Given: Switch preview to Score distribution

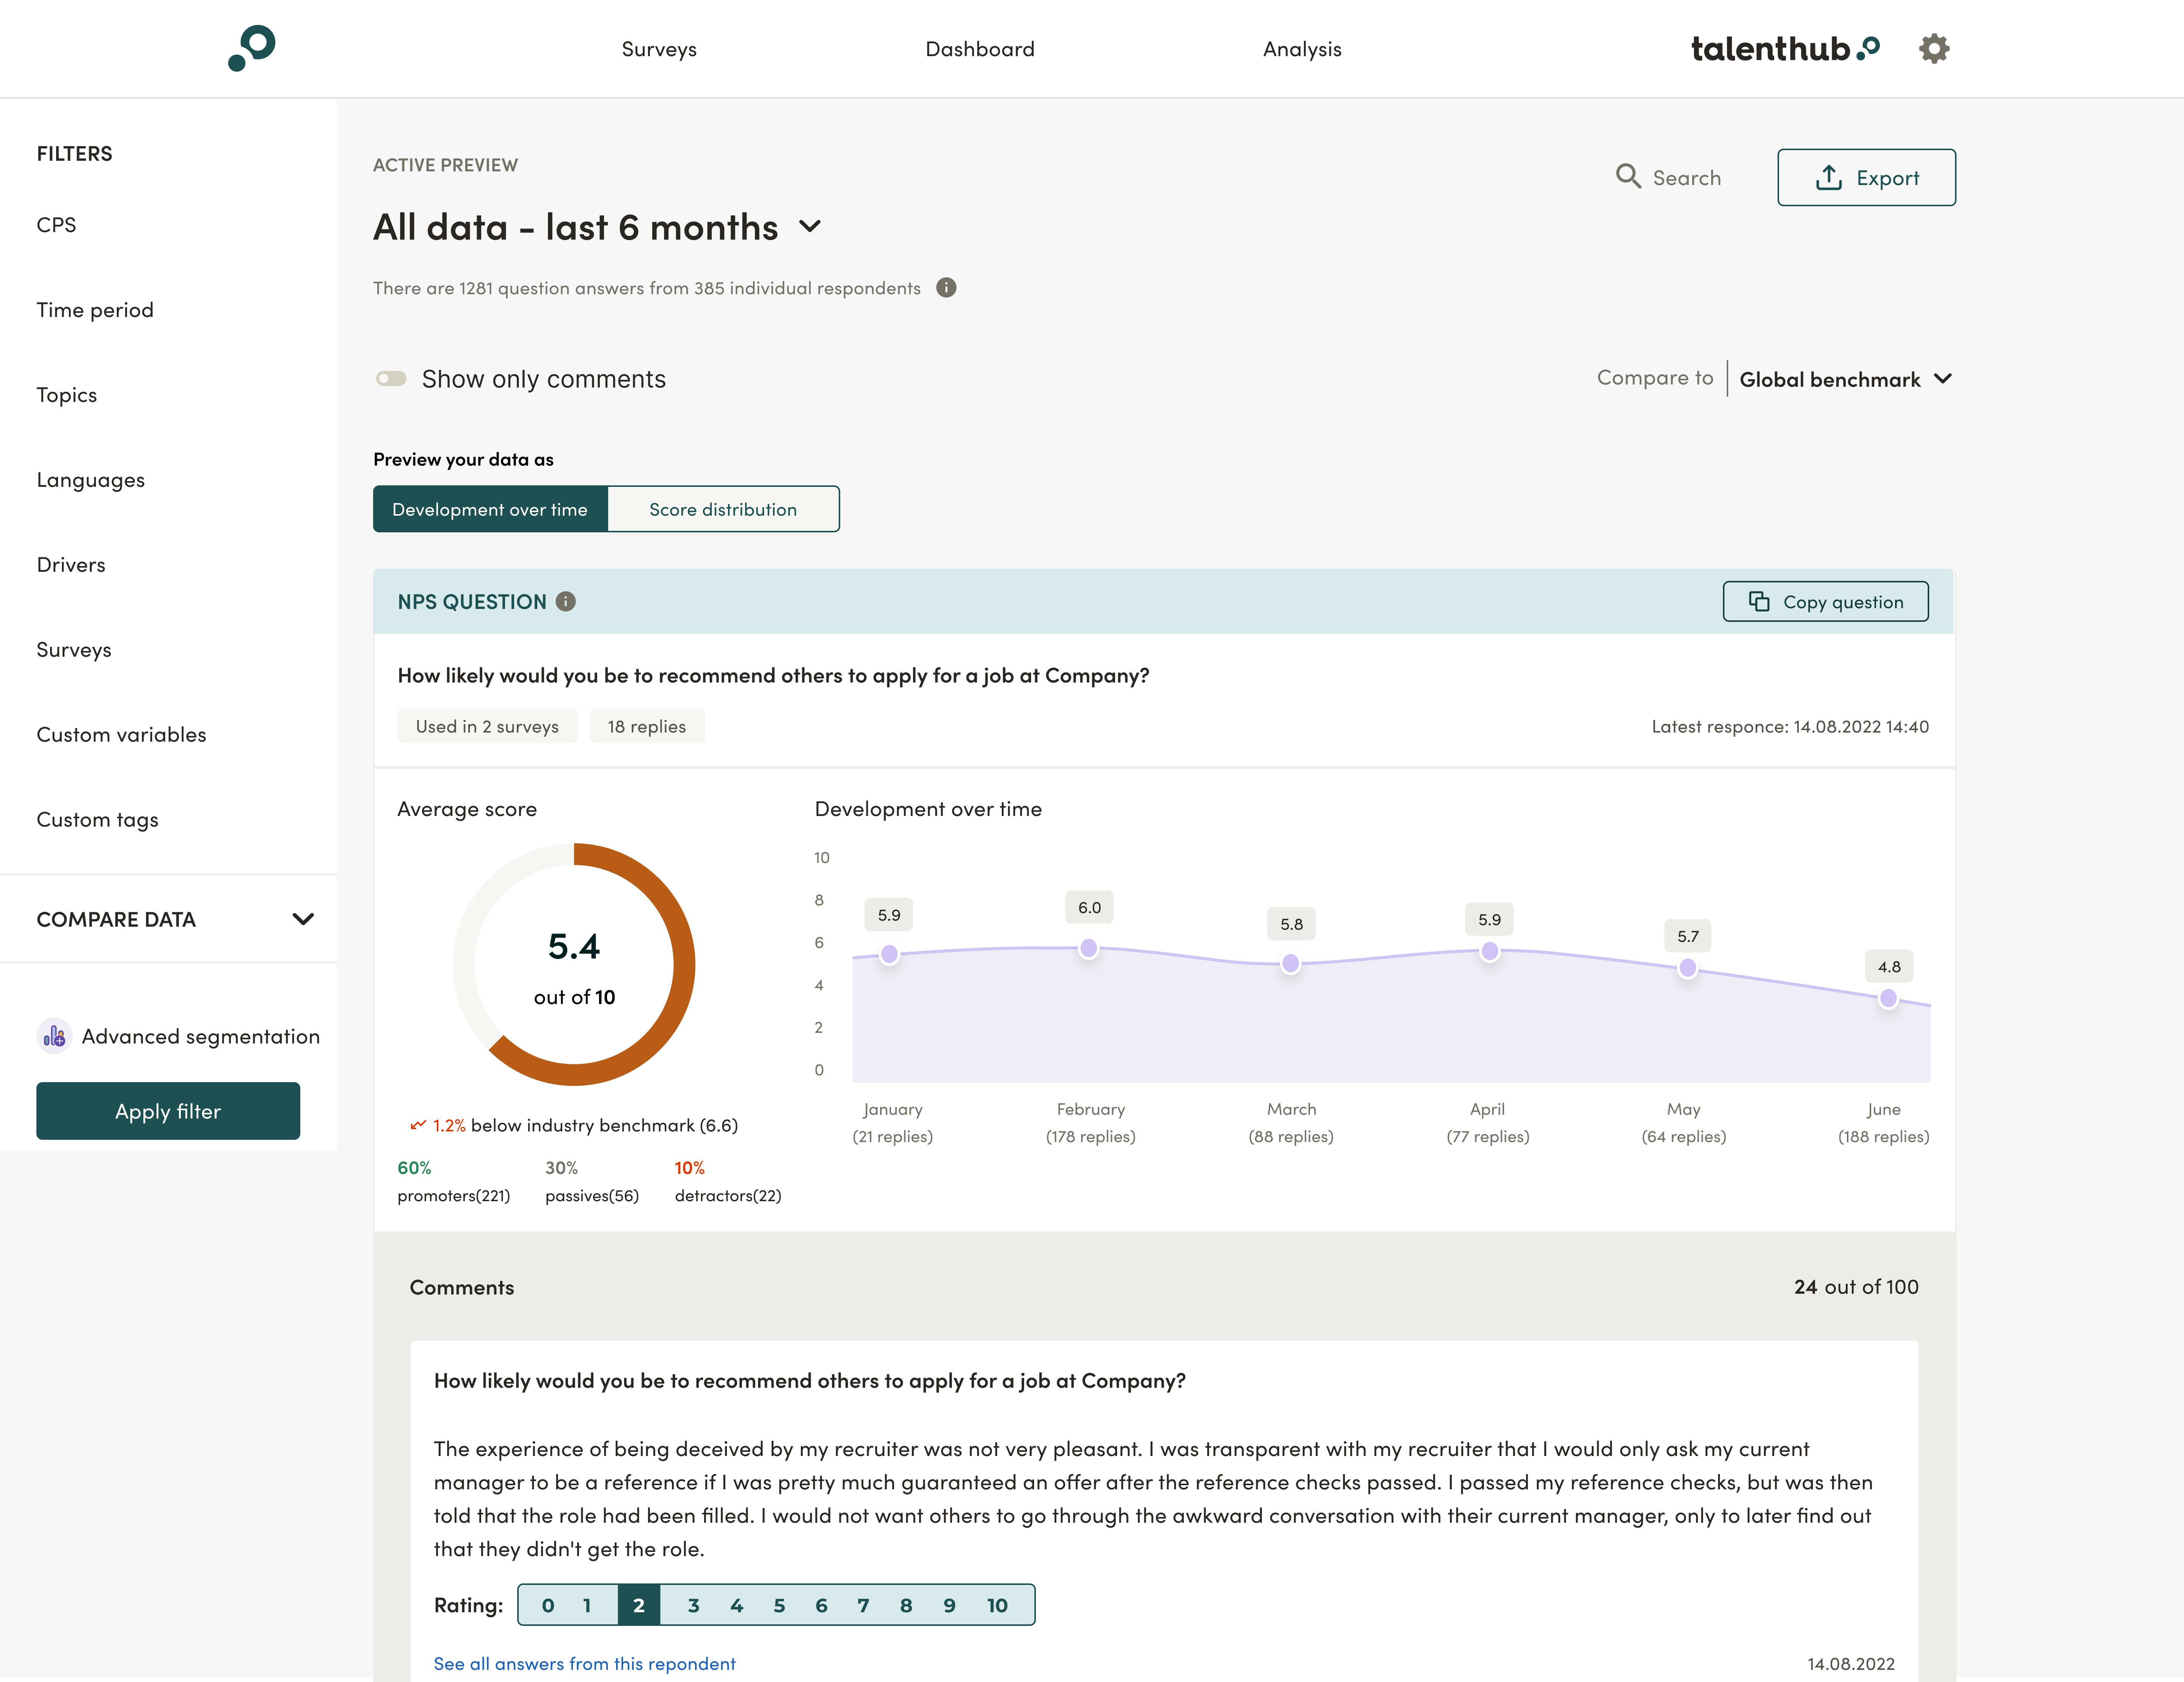Looking at the screenshot, I should point(723,509).
